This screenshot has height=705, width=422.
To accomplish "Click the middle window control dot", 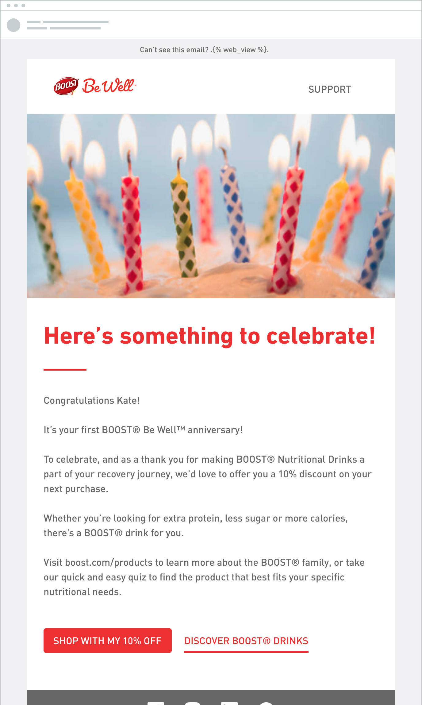I will pos(16,6).
